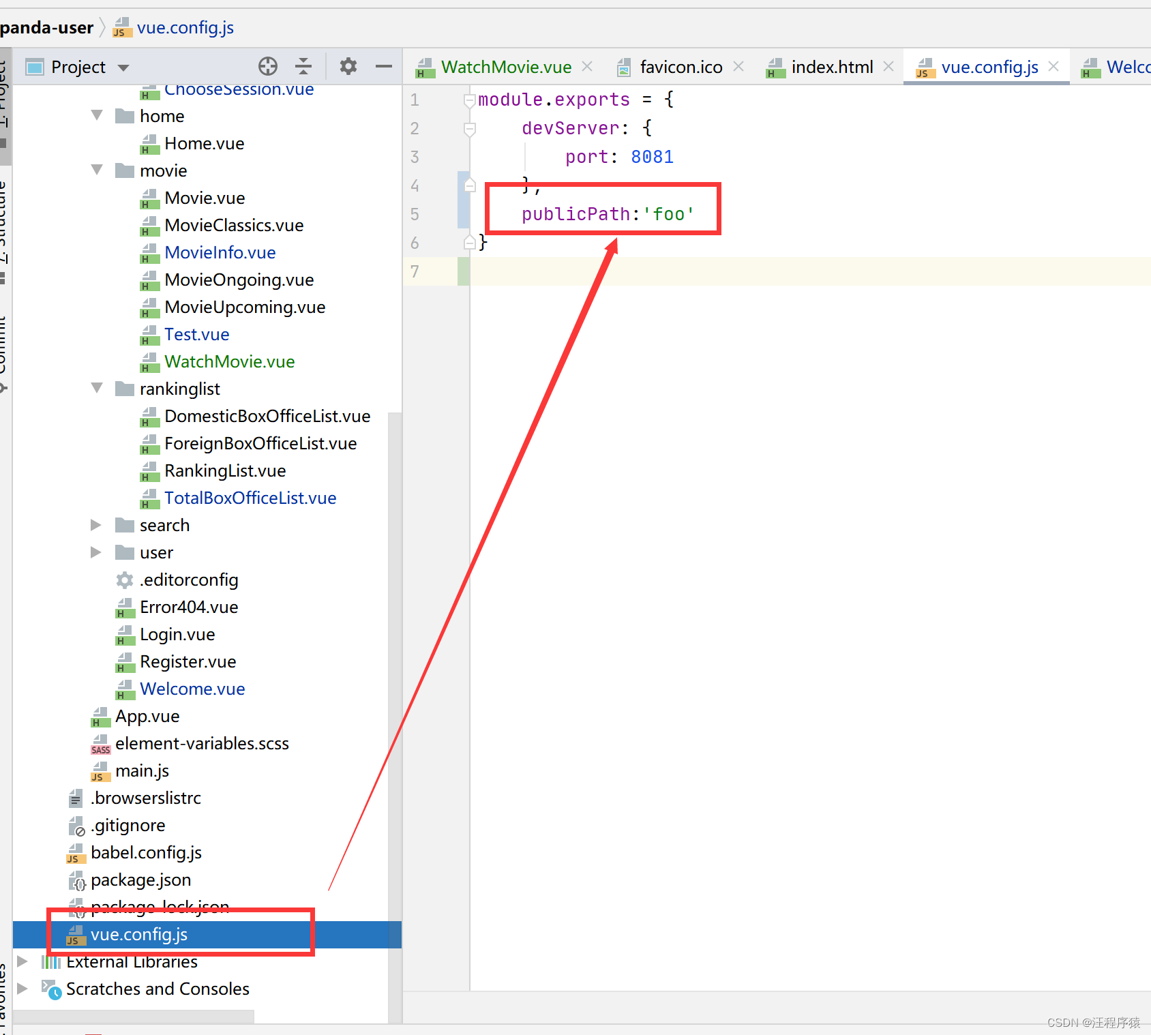
Task: Select TotalBoxOfficeList.vue file
Action: pyautogui.click(x=250, y=498)
